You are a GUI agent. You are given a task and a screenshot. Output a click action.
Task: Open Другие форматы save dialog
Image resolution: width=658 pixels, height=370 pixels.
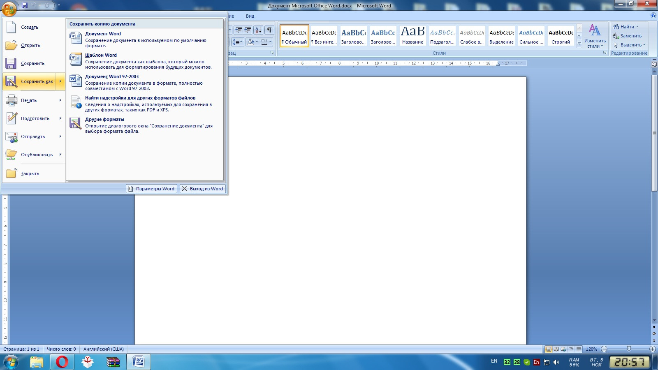pos(145,125)
